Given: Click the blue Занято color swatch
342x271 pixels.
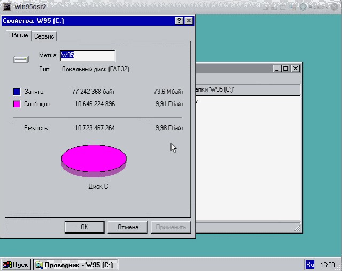Looking at the screenshot, I should [x=17, y=92].
